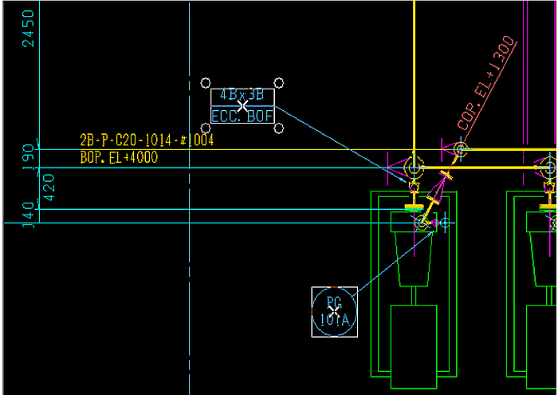Select the 2B-P-C20-1014-#1004 line number text
Image resolution: width=558 pixels, height=395 pixels.
[147, 140]
